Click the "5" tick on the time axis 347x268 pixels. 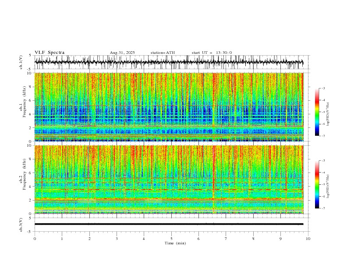click(171, 239)
